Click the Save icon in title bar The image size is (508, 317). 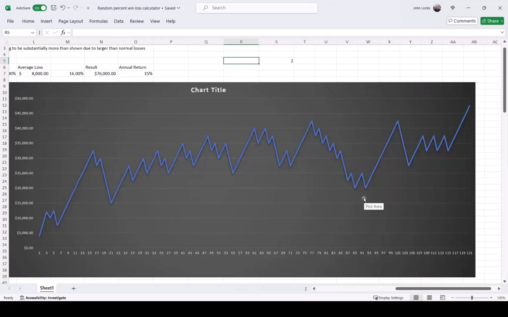click(x=54, y=8)
